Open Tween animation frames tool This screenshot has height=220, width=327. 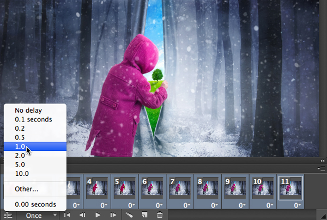click(129, 215)
